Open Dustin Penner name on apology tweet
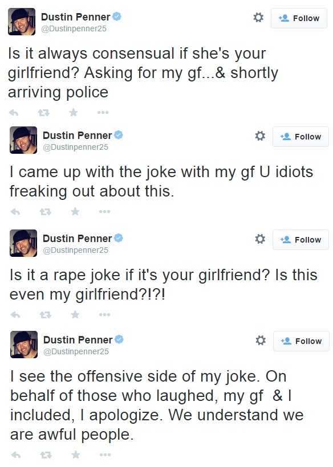 point(78,340)
